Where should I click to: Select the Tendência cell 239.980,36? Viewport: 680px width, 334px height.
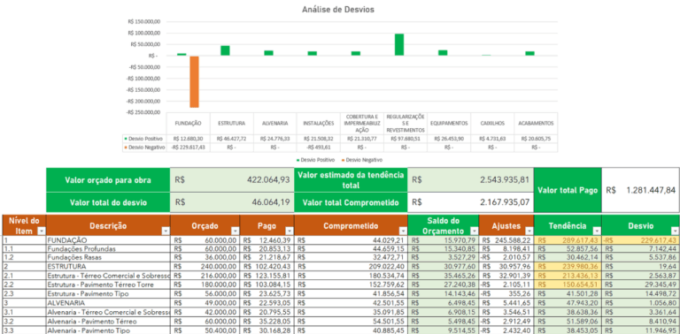click(x=568, y=266)
